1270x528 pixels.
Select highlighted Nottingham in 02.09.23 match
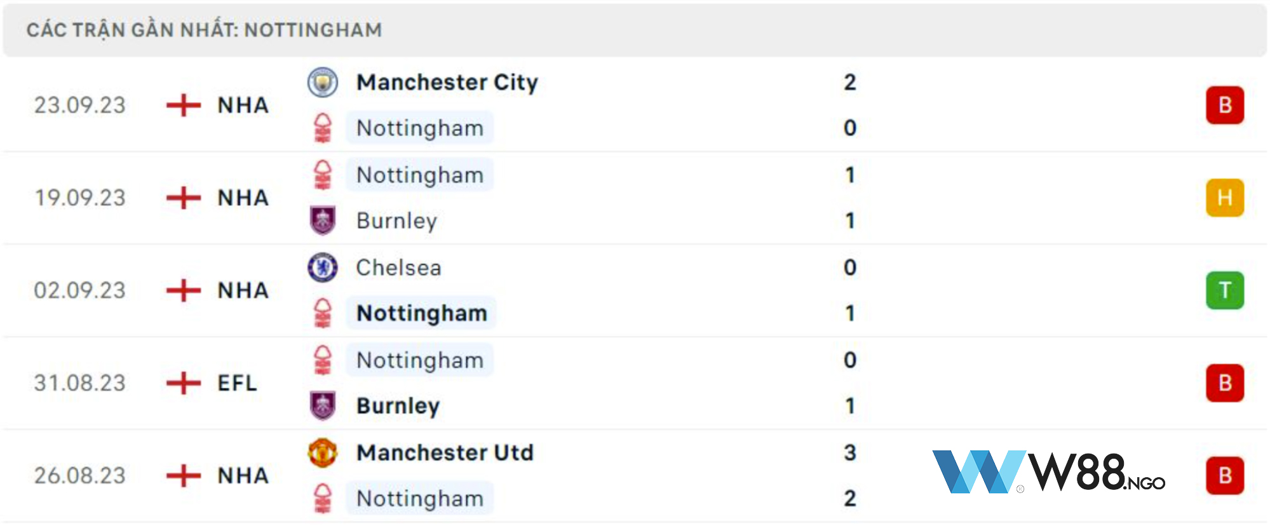point(421,313)
